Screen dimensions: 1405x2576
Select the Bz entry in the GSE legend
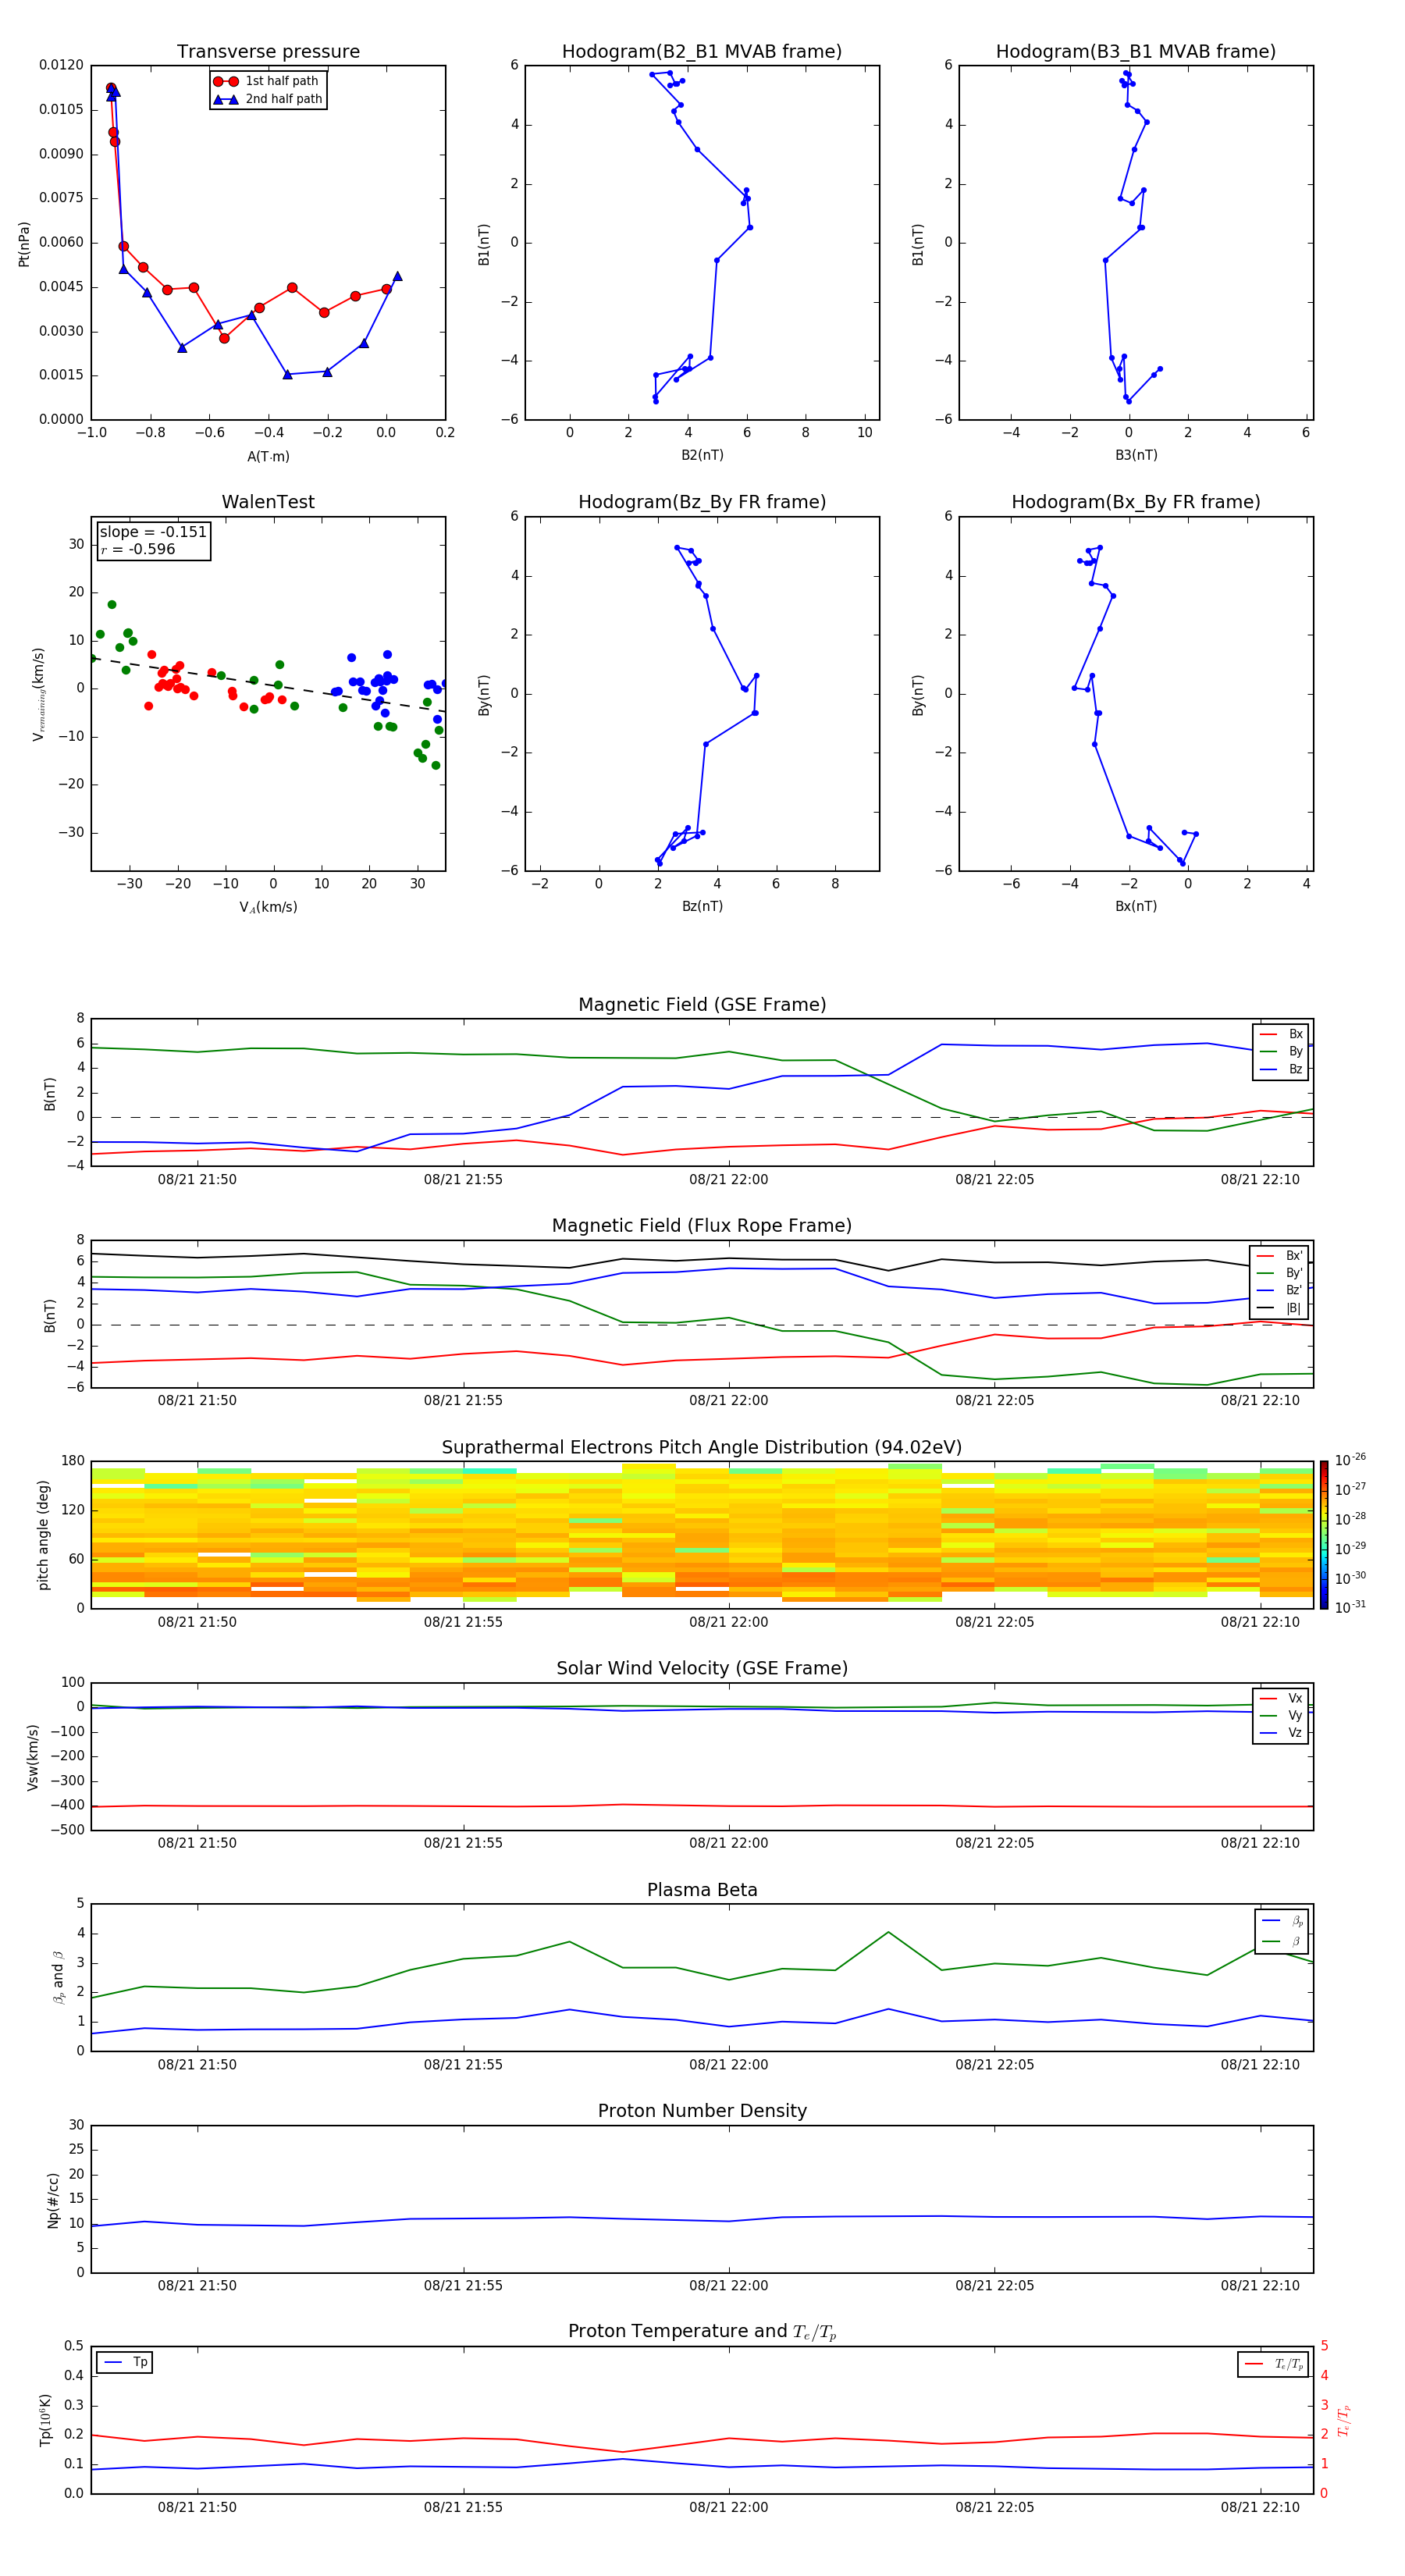pos(1281,1069)
